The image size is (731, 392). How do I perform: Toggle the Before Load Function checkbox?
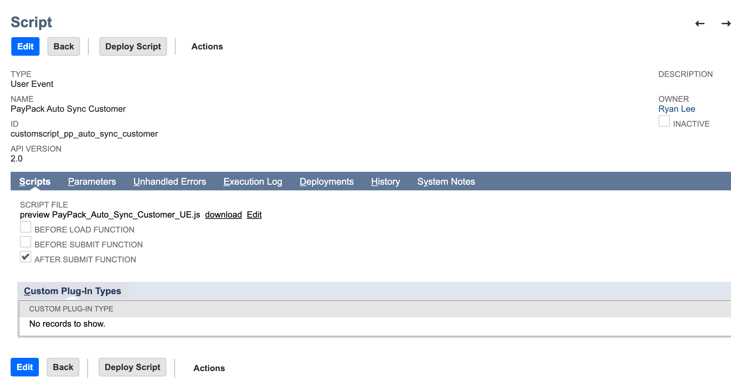pos(26,227)
